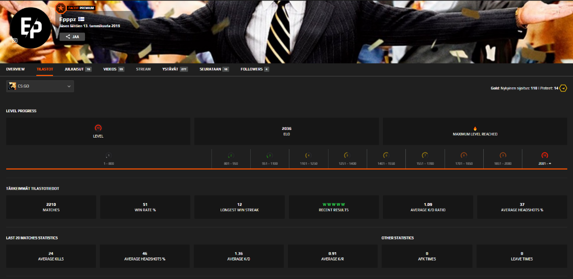Switch to the Overview tab
This screenshot has width=573, height=279.
tap(15, 69)
